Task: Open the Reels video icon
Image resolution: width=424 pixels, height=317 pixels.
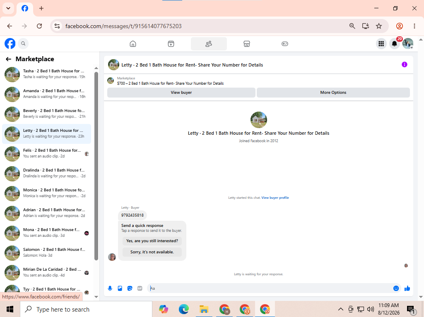Action: pos(171,44)
